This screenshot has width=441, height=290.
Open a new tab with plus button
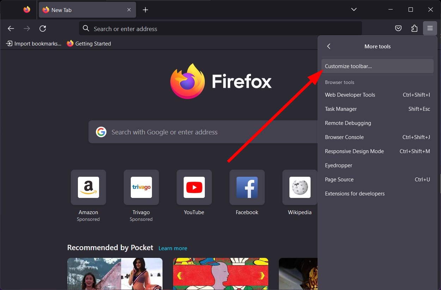pyautogui.click(x=145, y=10)
